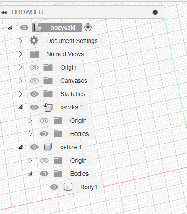Hide the Sketches folder via eye icon

[34, 94]
